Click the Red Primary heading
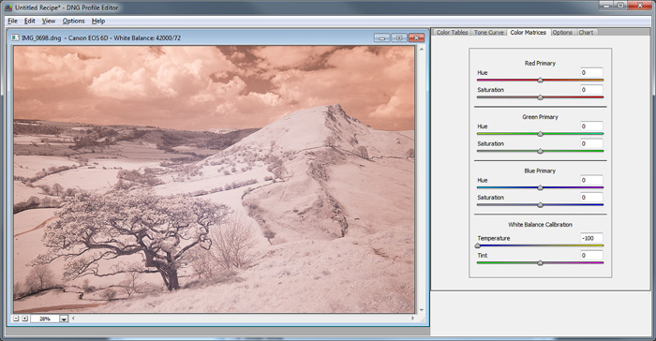 (540, 63)
